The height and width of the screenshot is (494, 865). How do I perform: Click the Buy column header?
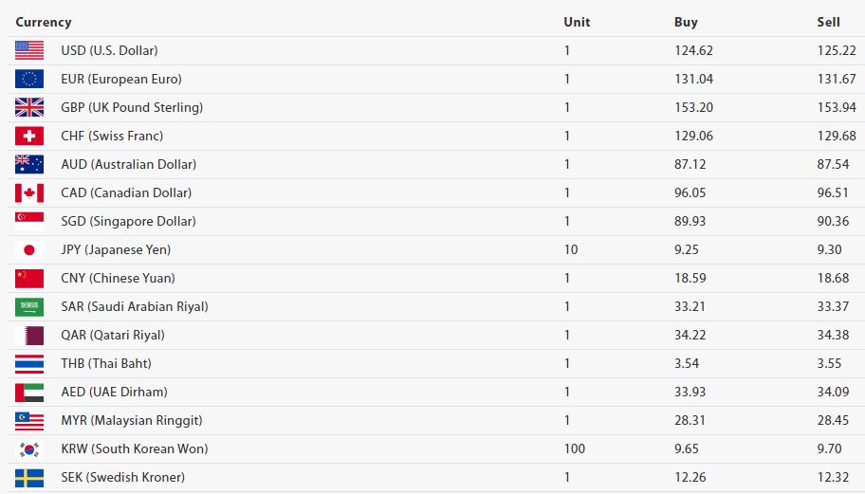(x=686, y=22)
